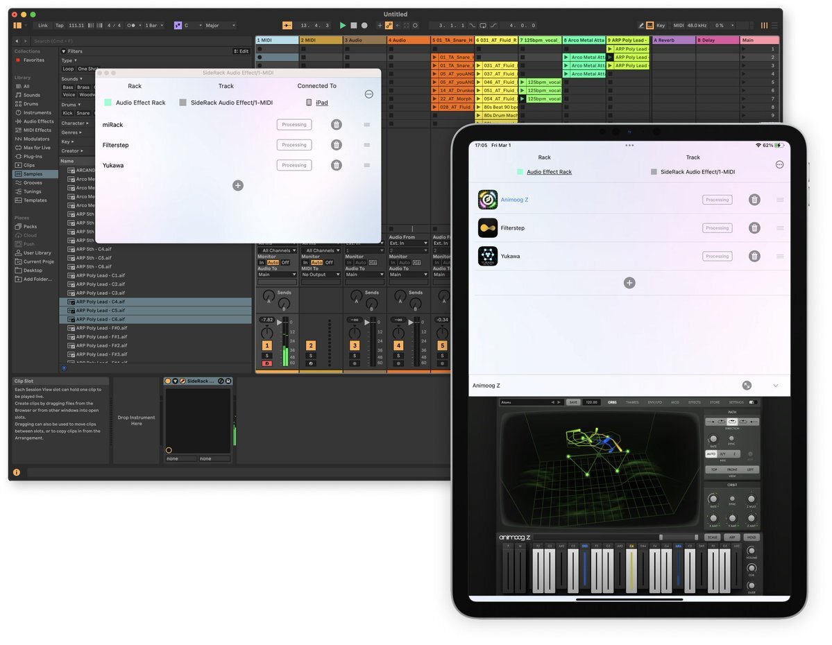Expand the Type filter group

(69, 60)
